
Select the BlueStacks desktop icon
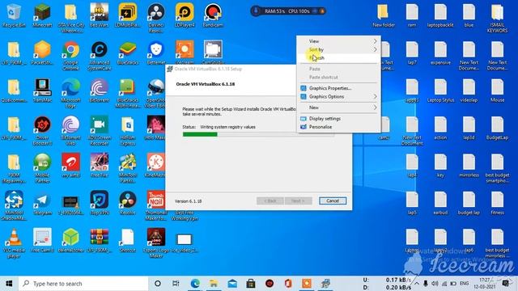(128, 53)
